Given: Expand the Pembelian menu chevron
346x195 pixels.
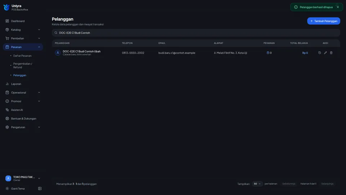Looking at the screenshot, I should click(39, 38).
